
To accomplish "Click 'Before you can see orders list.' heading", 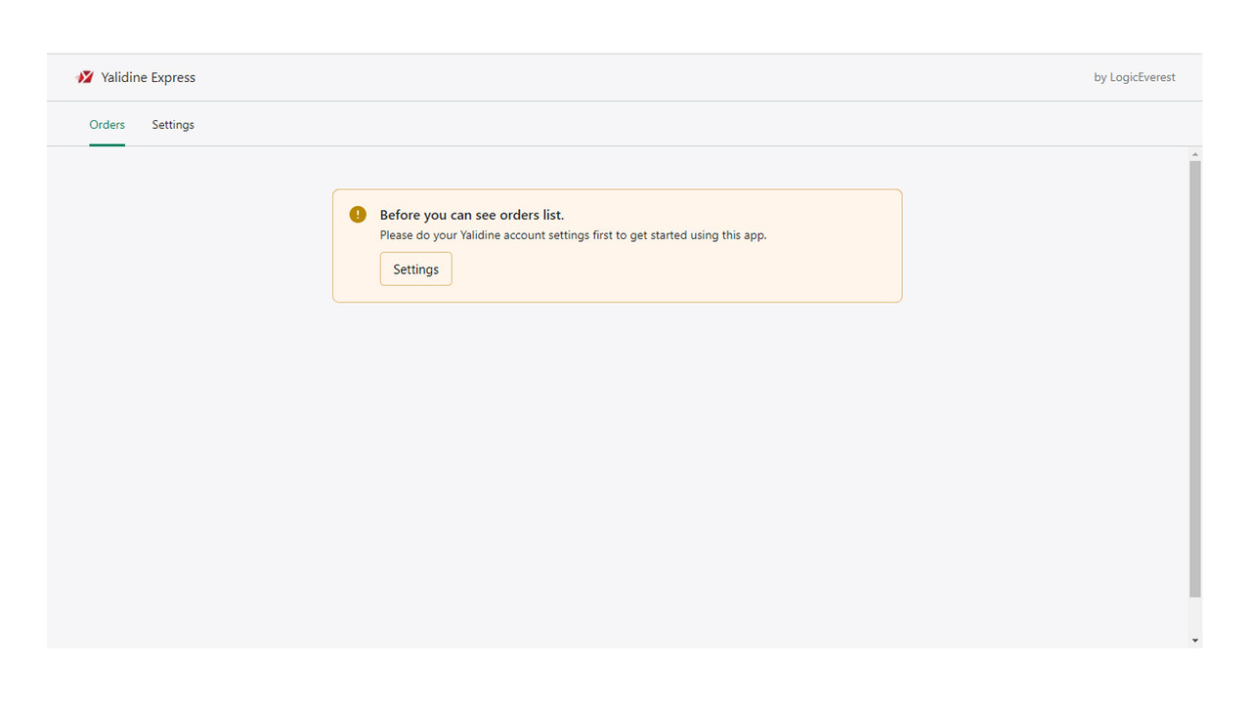I will coord(472,215).
